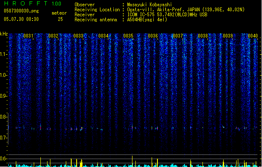The height and width of the screenshot is (167, 262).
Task: Select the file name 0507300030.png
Action: pyautogui.click(x=21, y=11)
